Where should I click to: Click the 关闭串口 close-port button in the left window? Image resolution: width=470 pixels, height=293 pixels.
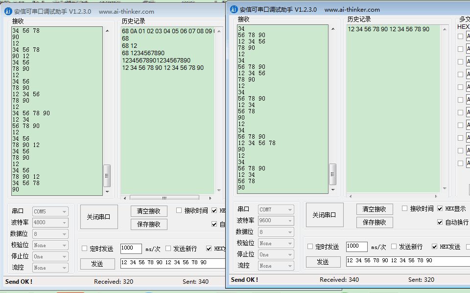click(99, 216)
